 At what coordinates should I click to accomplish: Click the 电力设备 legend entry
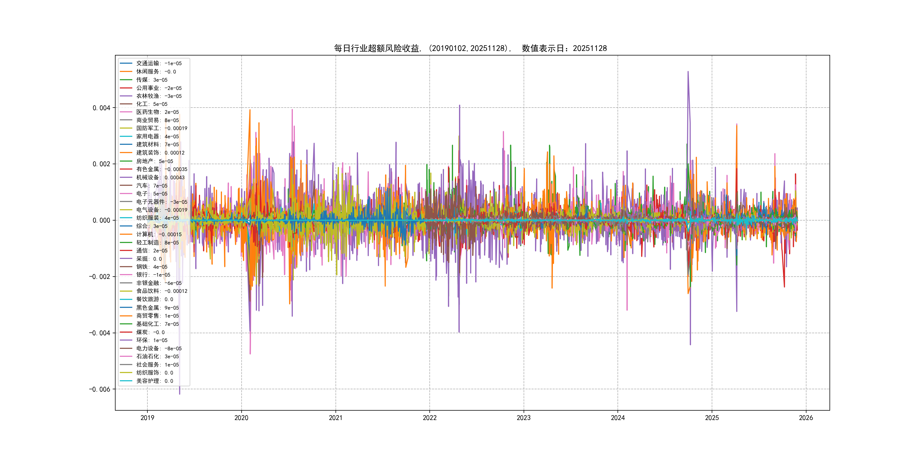(159, 349)
